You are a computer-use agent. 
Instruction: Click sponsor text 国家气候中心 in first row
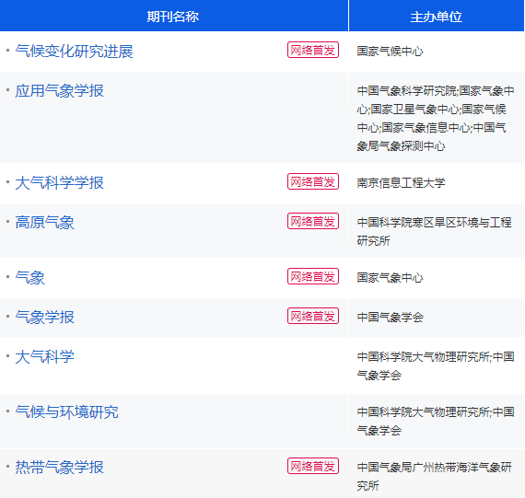(391, 52)
